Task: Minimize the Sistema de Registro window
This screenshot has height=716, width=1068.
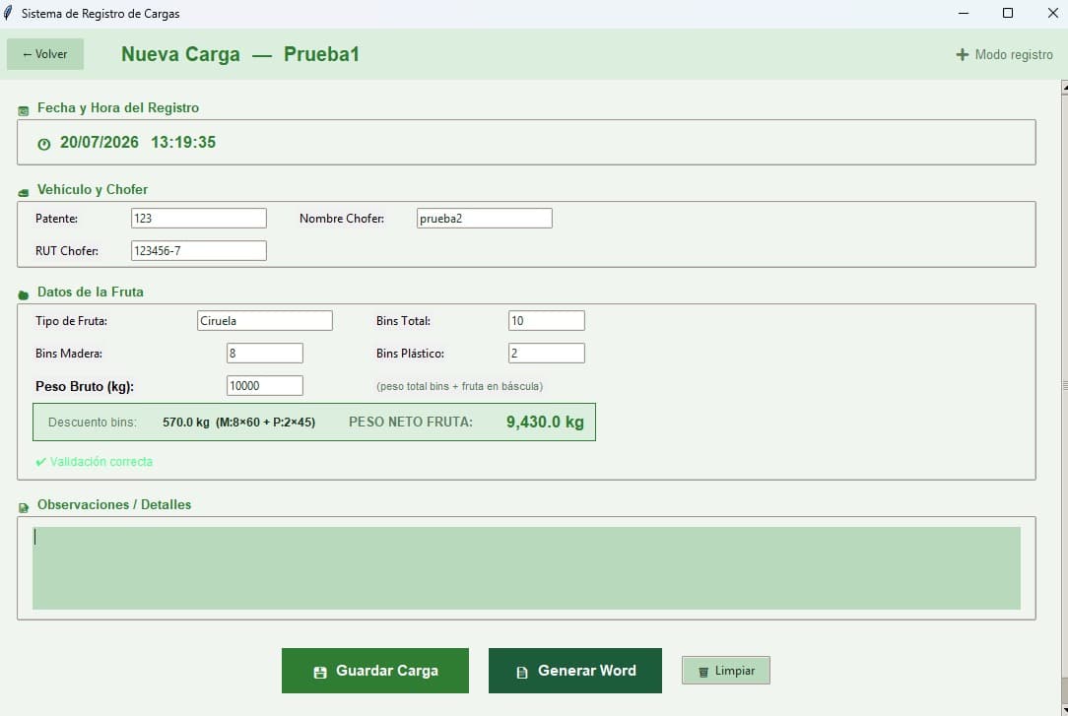Action: [x=964, y=14]
